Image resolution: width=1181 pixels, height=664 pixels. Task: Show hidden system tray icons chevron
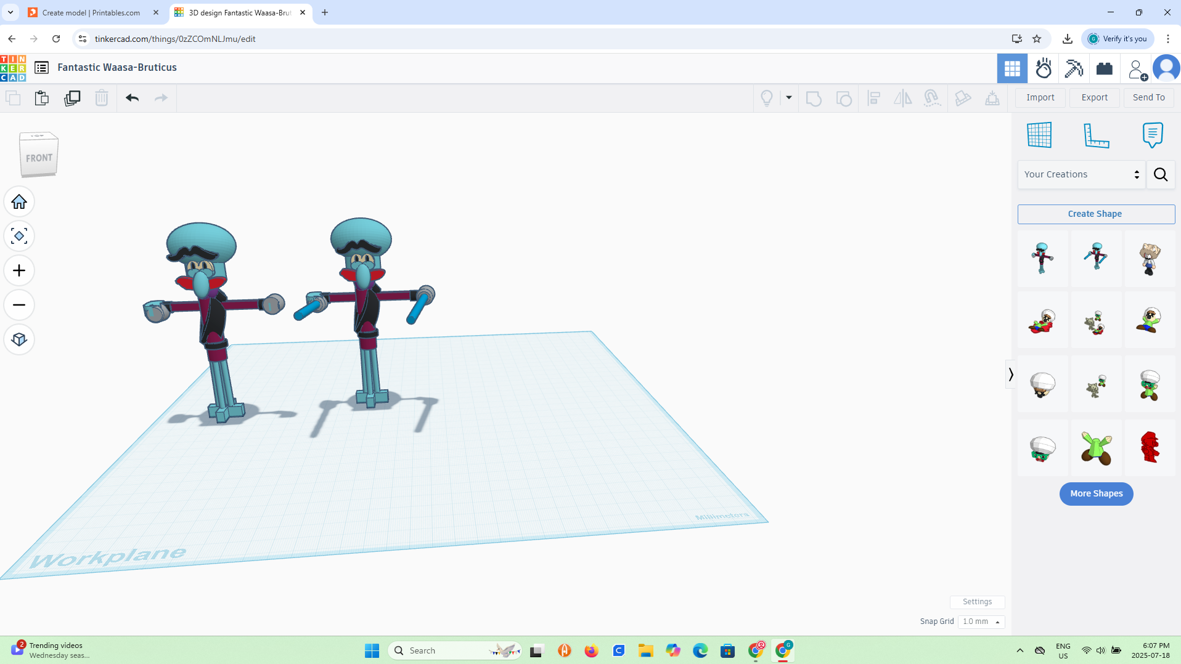tap(1020, 650)
